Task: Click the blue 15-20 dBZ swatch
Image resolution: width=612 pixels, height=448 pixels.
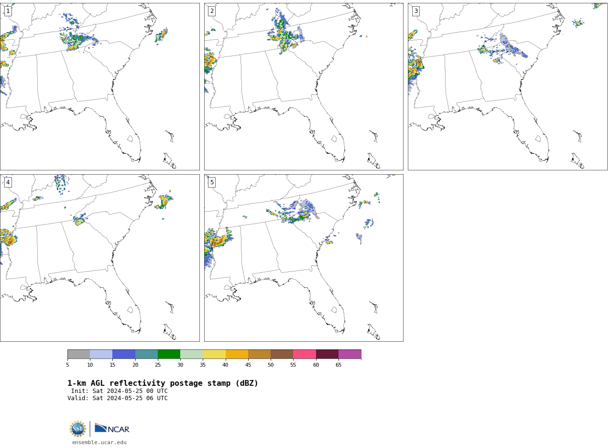Action: pos(124,354)
